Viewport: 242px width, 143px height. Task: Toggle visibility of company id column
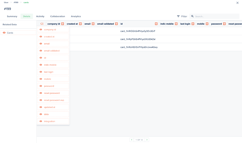click(x=41, y=30)
